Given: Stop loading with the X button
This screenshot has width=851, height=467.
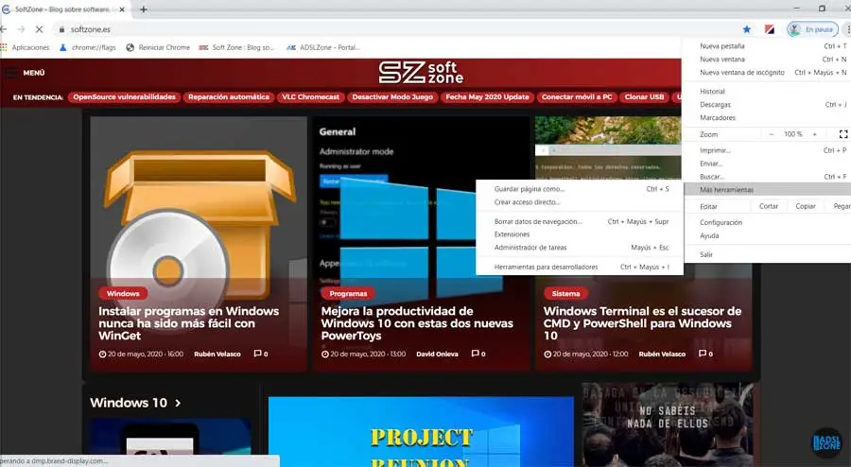Looking at the screenshot, I should [x=39, y=29].
